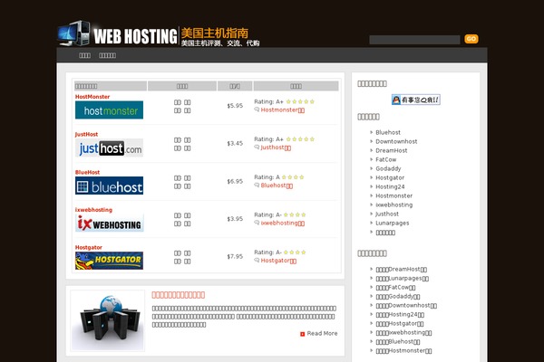
Task: Click the ixwebhosting title link
Action: [x=93, y=210]
